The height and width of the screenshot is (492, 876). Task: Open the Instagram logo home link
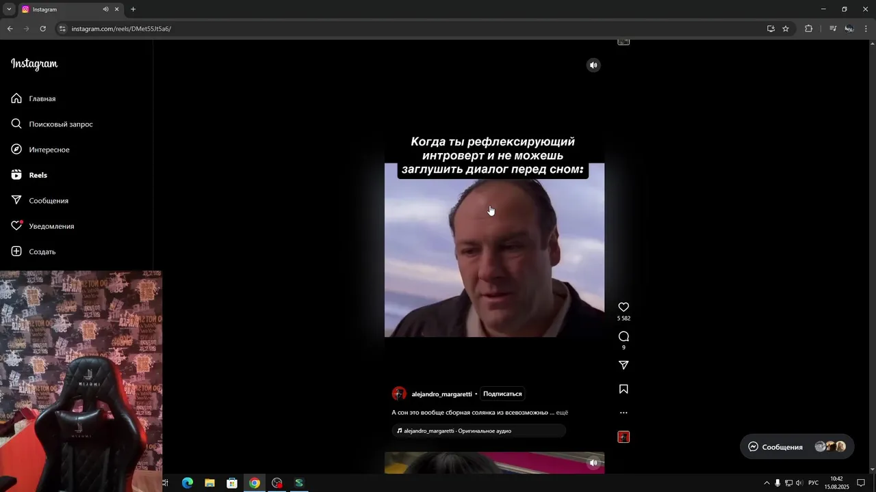coord(34,64)
